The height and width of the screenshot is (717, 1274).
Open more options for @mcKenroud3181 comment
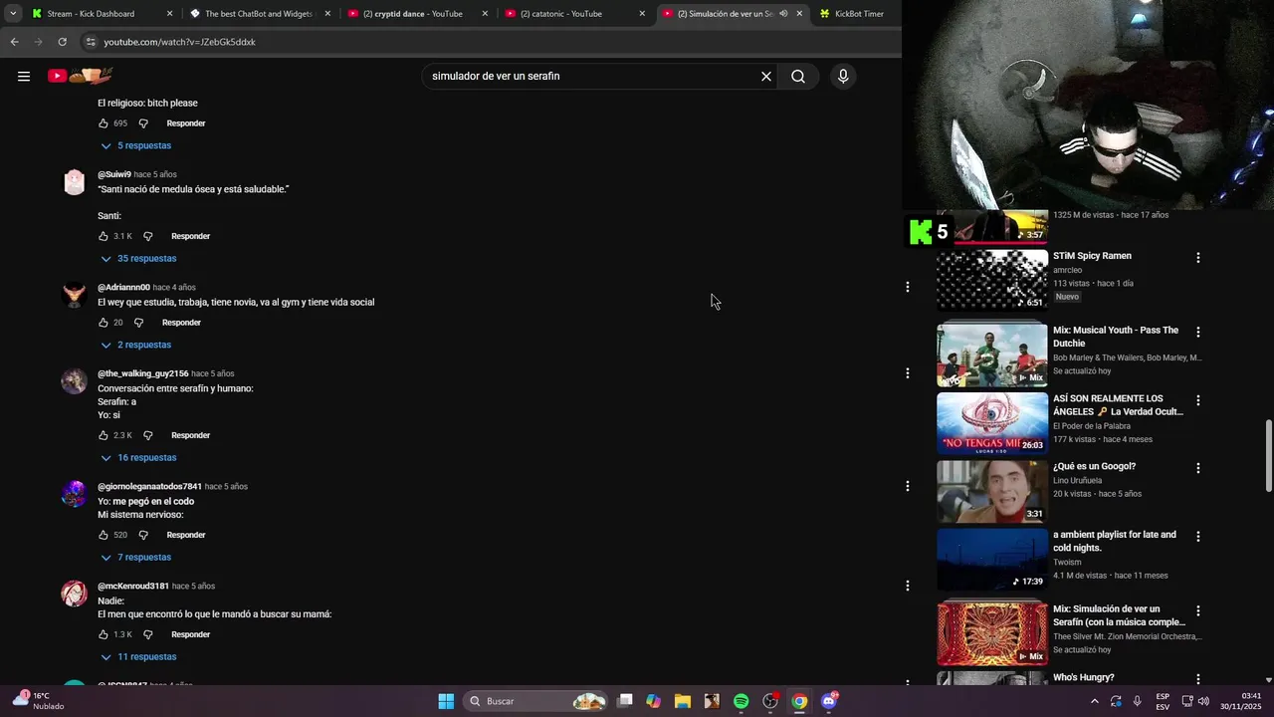click(x=907, y=586)
